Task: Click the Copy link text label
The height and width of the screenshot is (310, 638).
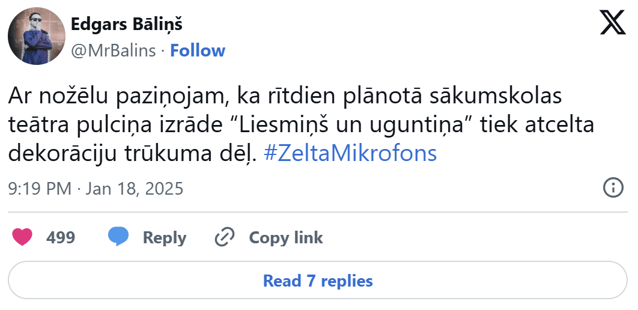Action: [x=286, y=238]
